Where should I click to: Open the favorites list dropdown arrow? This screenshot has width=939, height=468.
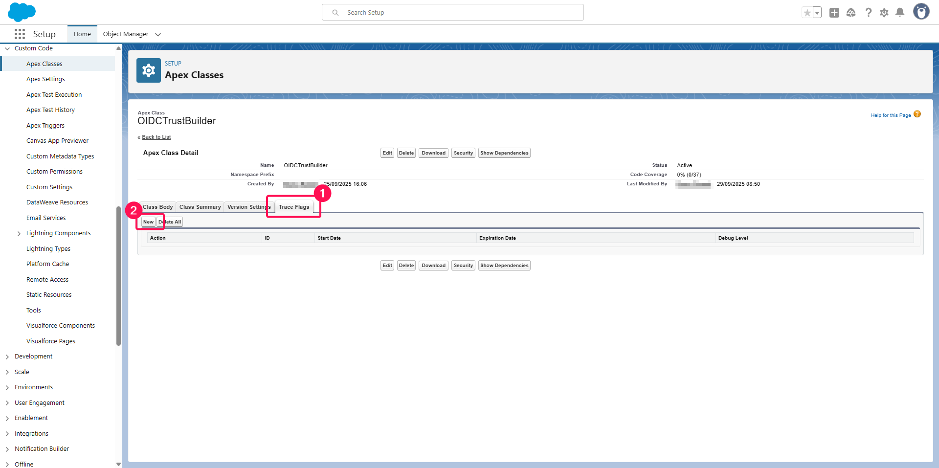817,13
